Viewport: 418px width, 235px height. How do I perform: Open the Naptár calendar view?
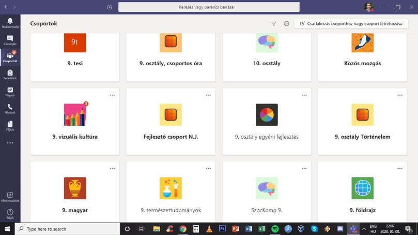pos(10,92)
